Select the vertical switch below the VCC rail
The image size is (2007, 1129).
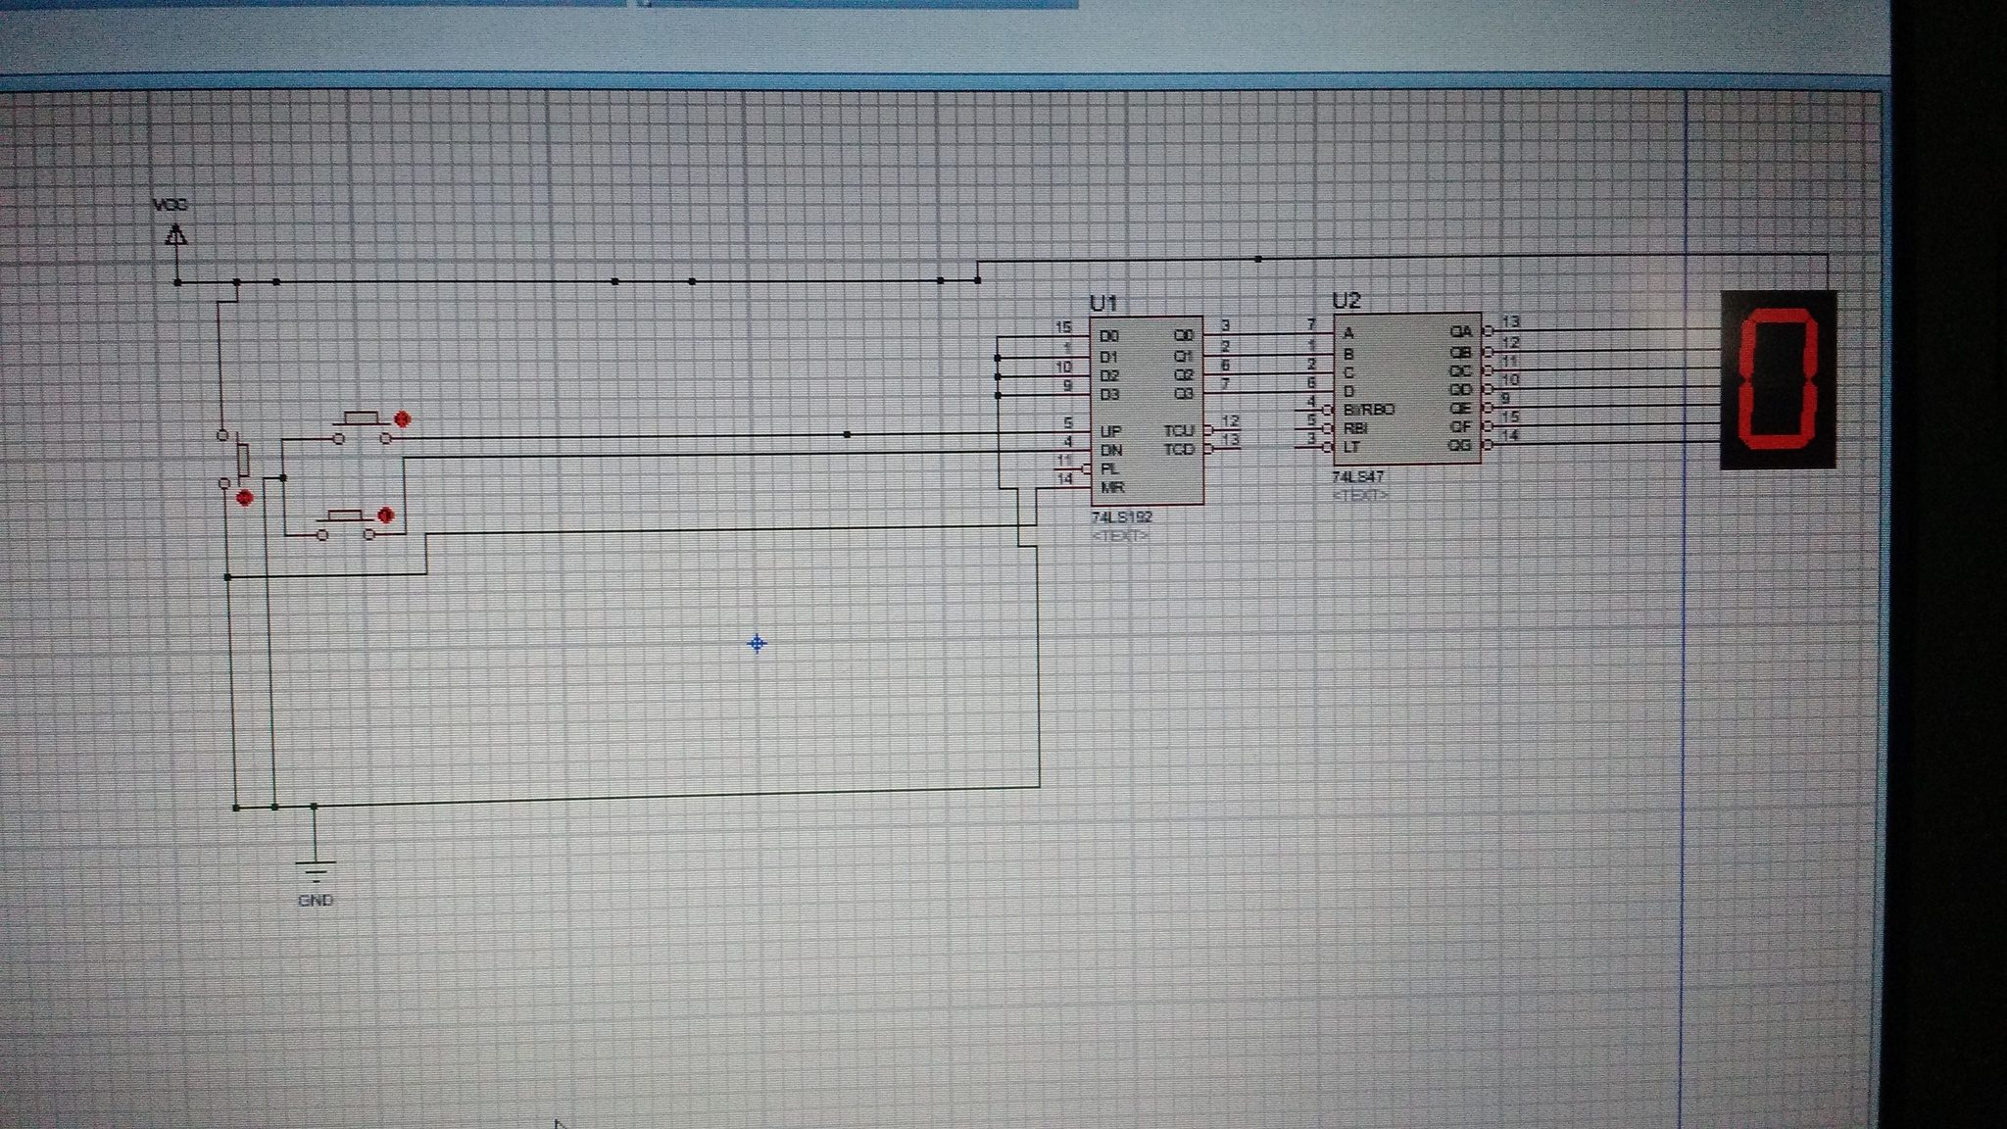pos(236,461)
